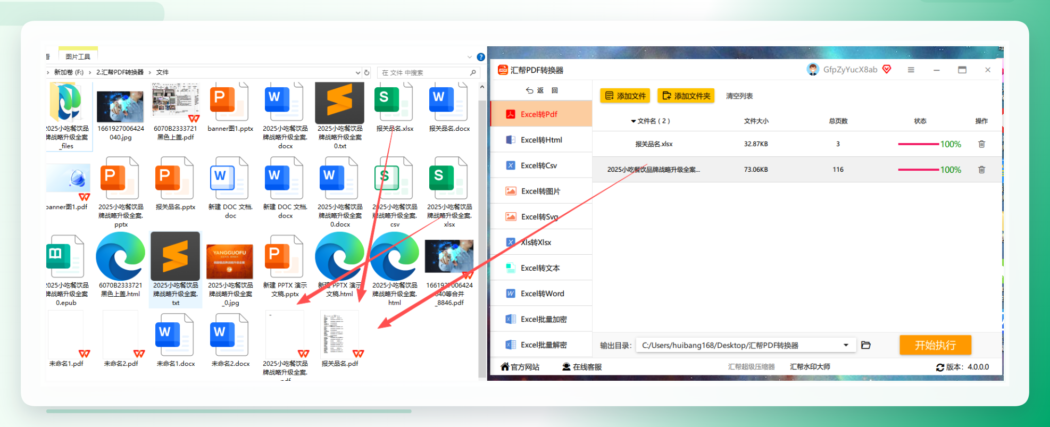Click the 图片工具 ribbon tab in Explorer

78,56
